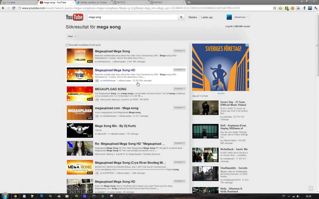Open the adrianisen account dropdown arrow
Viewport: 319px width, 199px height.
(248, 17)
